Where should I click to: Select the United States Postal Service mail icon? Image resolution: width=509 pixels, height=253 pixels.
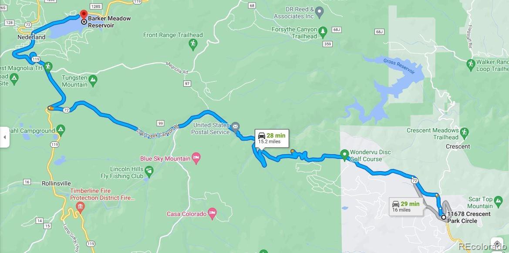pyautogui.click(x=236, y=126)
